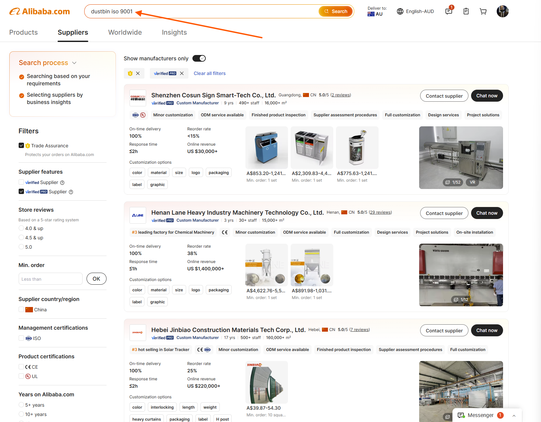
Task: Open the orders clipboard icon
Action: click(x=466, y=11)
